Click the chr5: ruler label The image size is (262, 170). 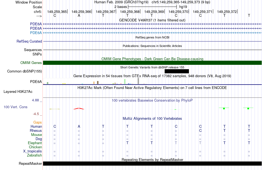click(38, 12)
